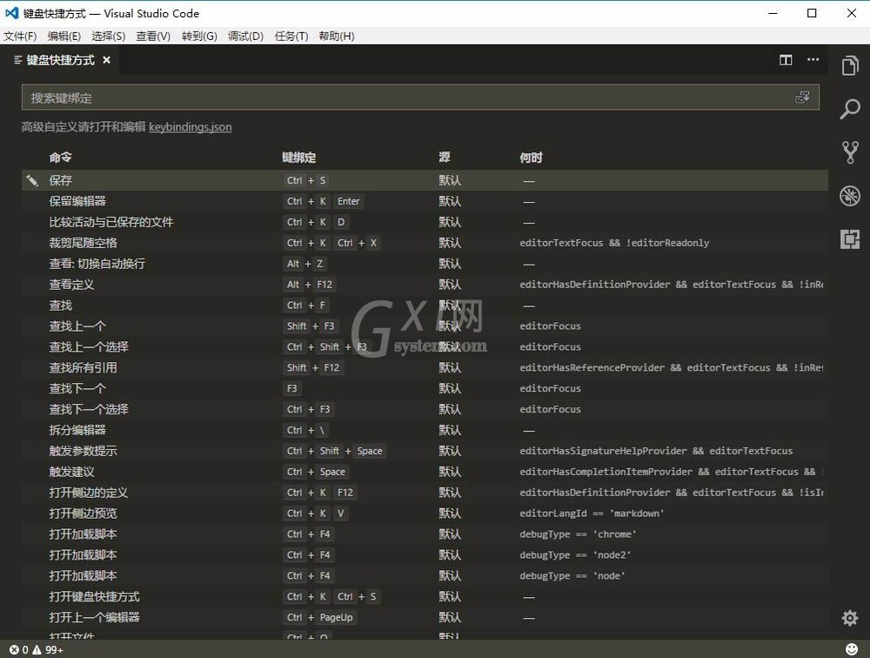Screen dimensions: 870x658
Task: Open the 帮助(H) menu
Action: [x=336, y=36]
